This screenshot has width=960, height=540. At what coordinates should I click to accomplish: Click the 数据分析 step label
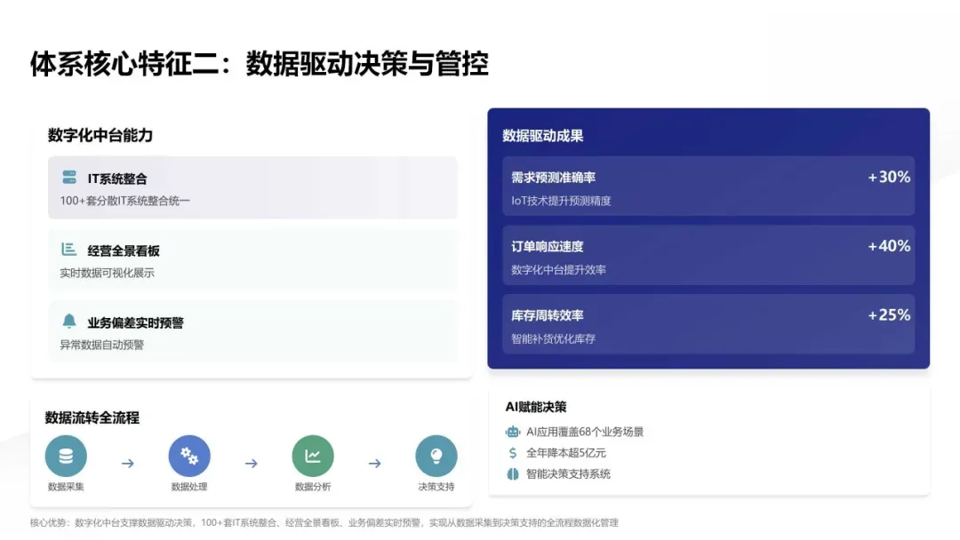(x=313, y=487)
